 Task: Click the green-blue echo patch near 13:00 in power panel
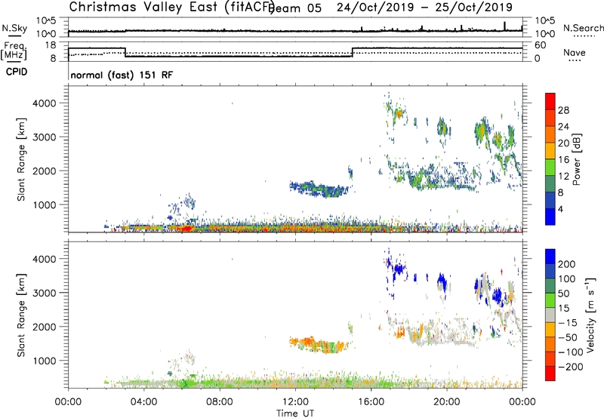[319, 189]
